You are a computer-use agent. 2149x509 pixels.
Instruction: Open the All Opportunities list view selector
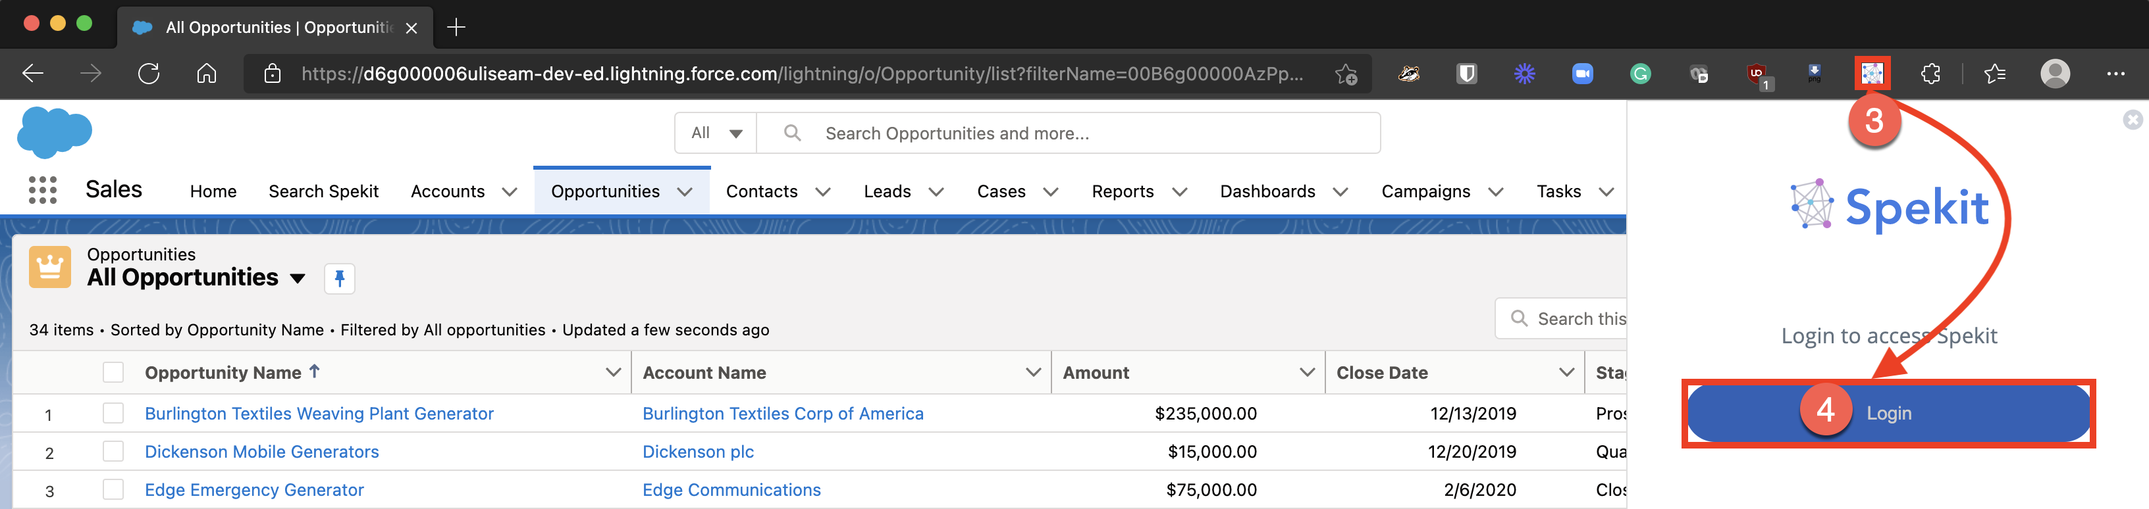pyautogui.click(x=297, y=278)
